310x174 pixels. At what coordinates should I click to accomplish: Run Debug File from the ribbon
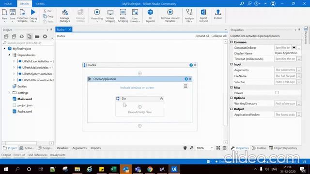tap(33, 15)
